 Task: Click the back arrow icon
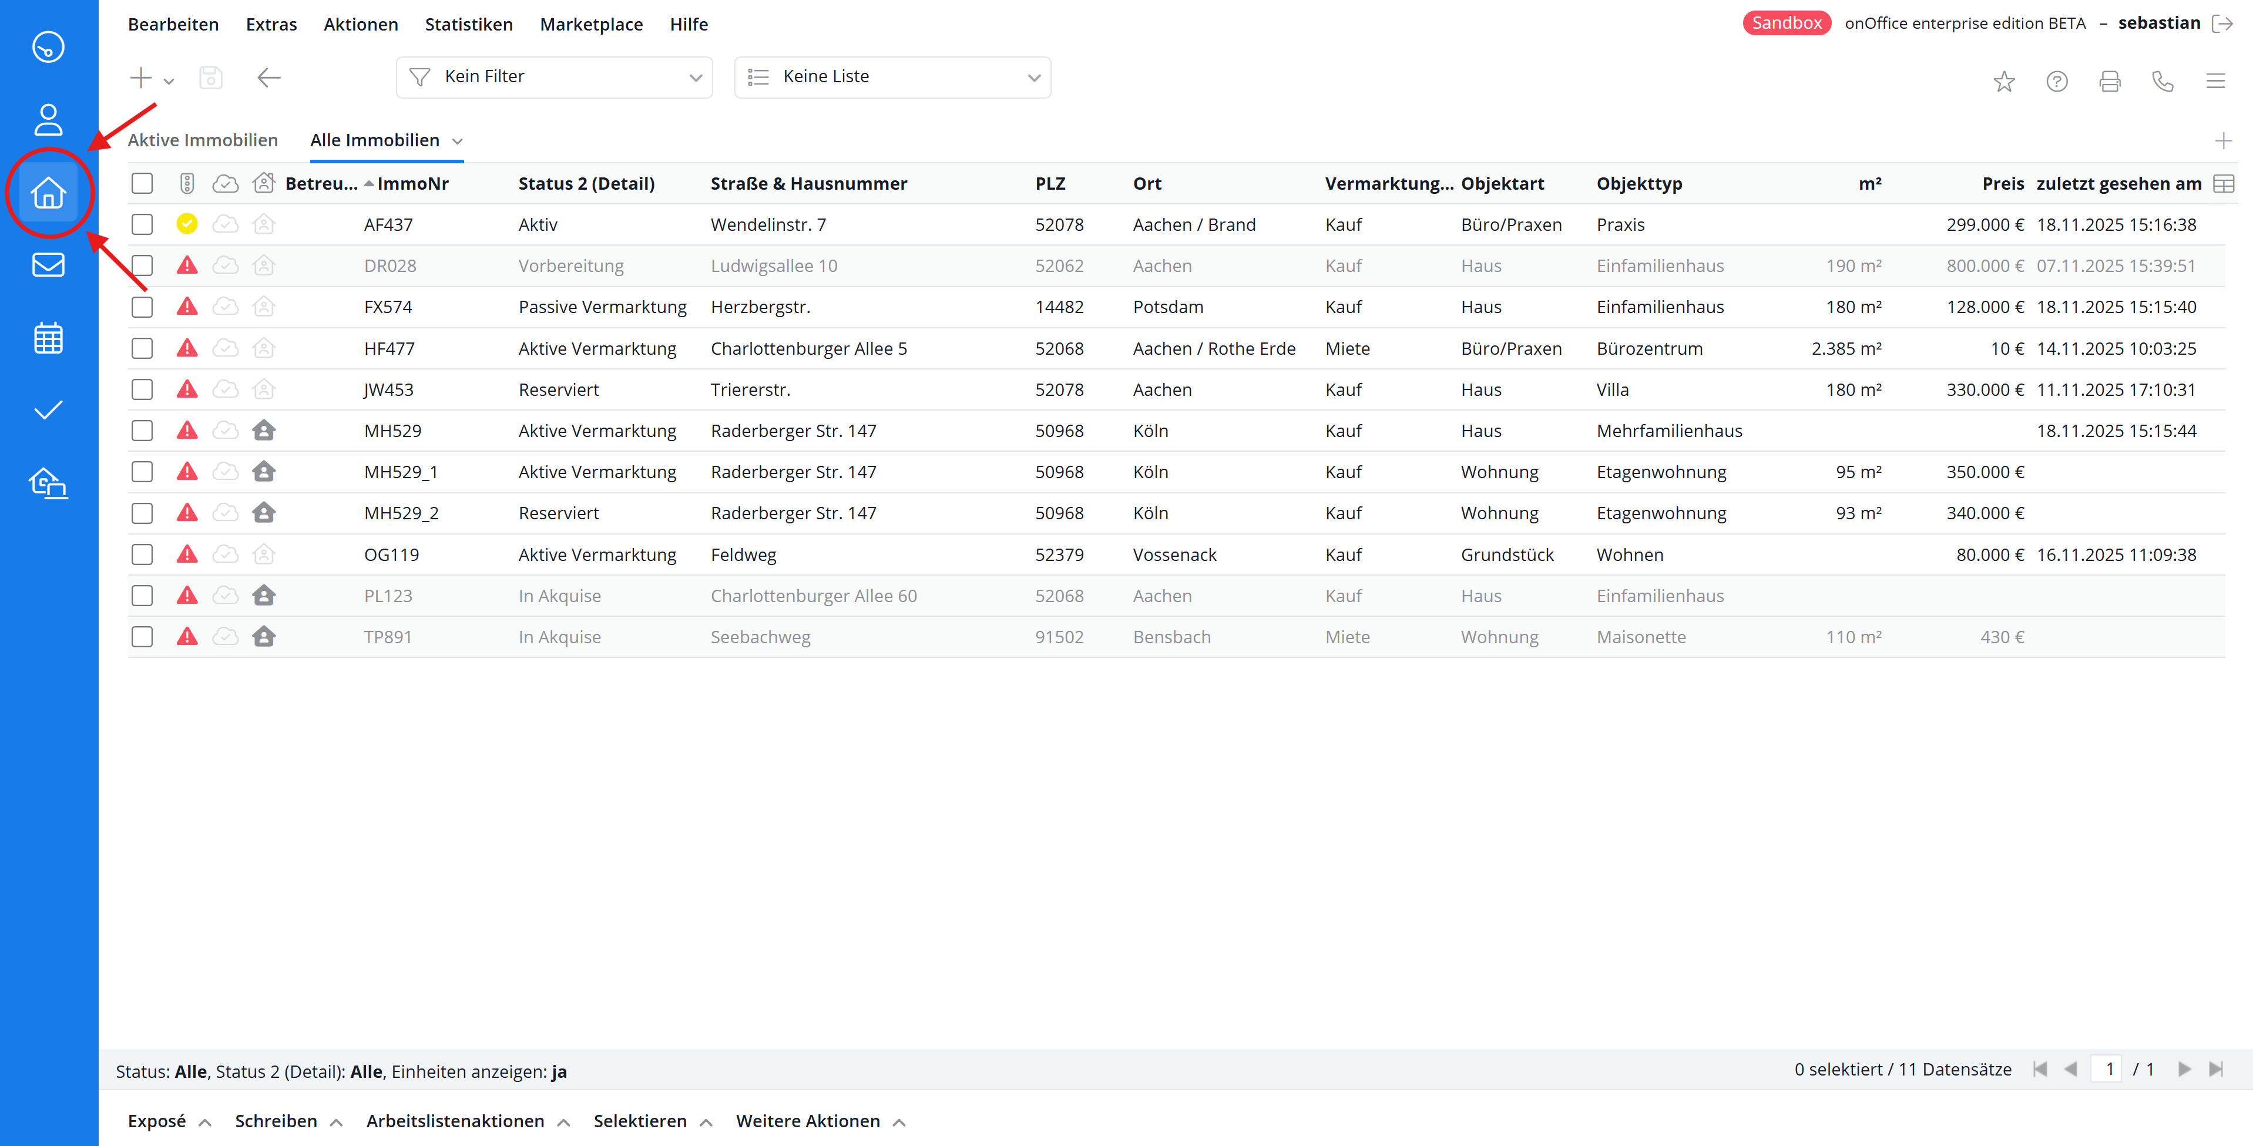tap(268, 78)
